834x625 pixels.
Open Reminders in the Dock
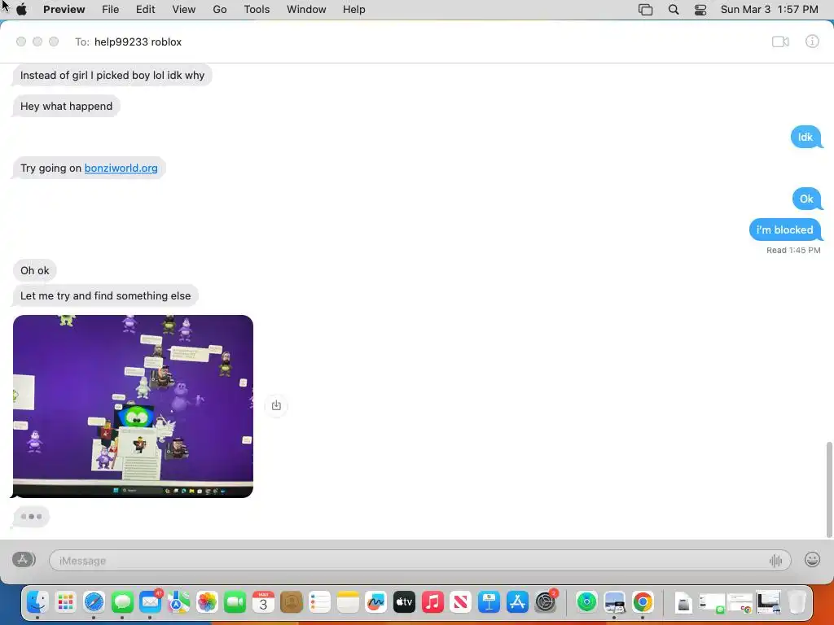[319, 602]
